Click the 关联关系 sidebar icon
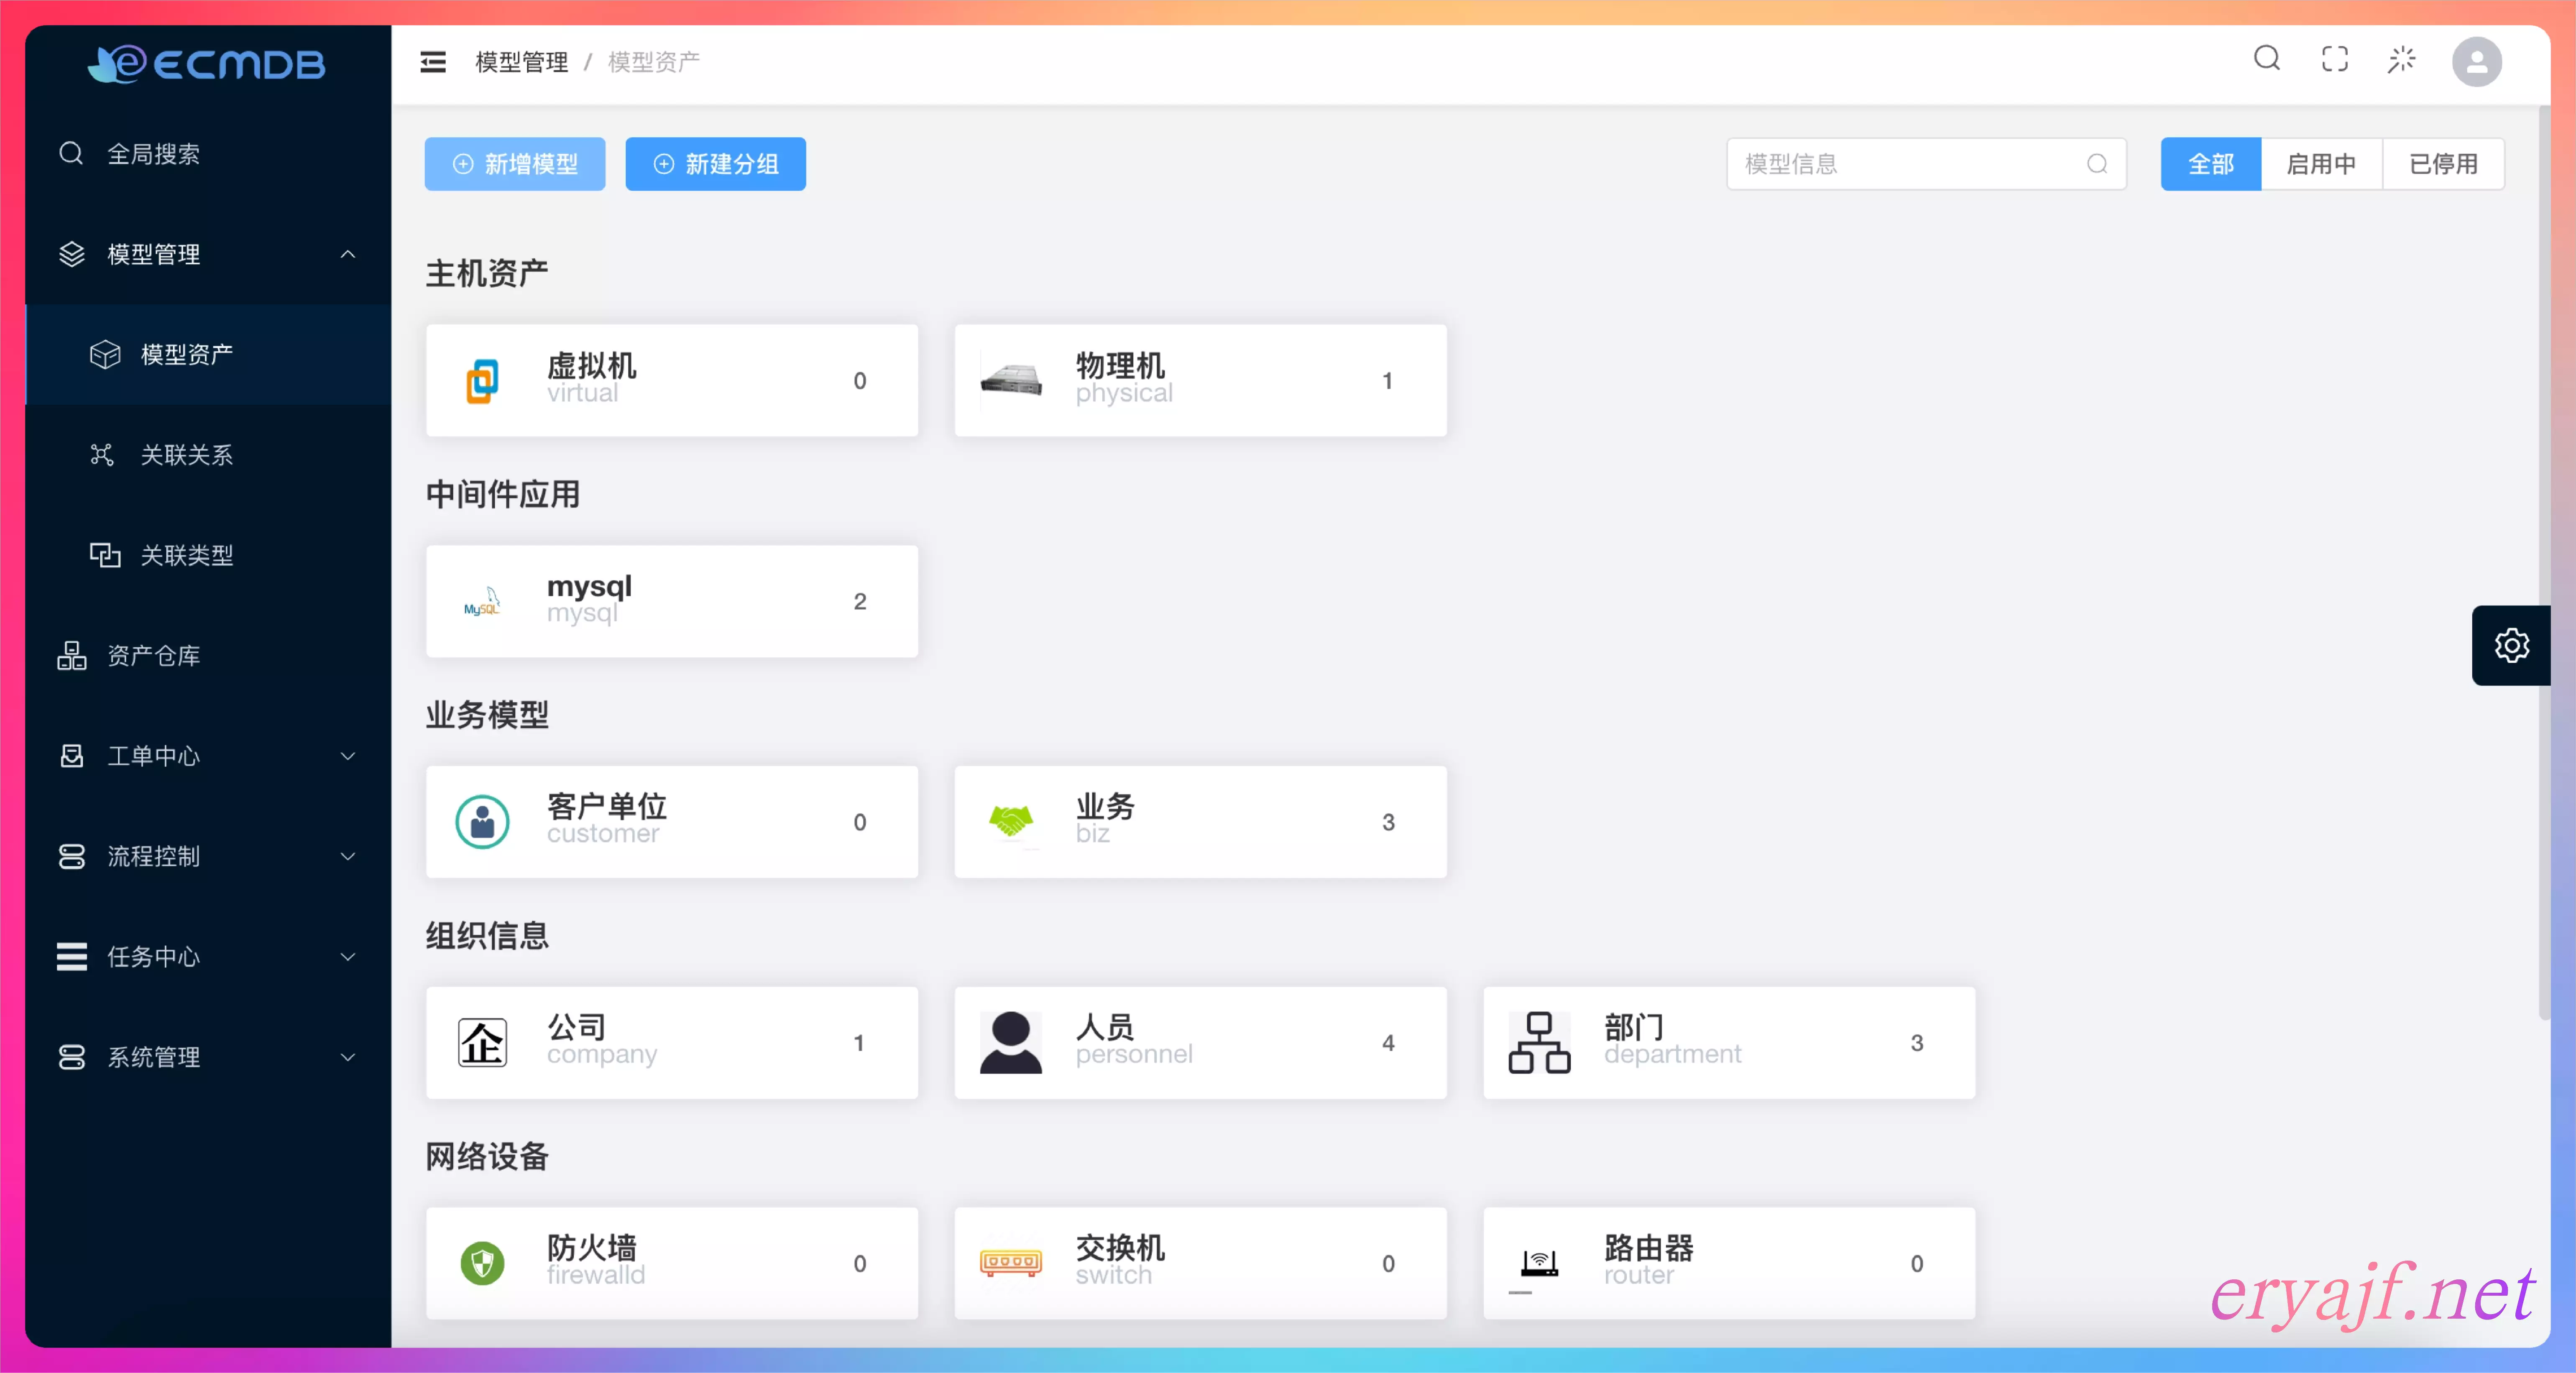 click(102, 455)
